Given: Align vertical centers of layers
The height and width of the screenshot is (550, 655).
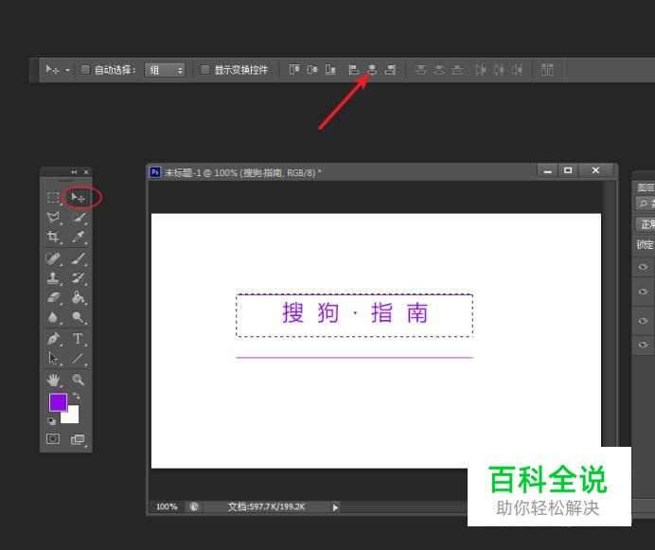Looking at the screenshot, I should [x=312, y=69].
